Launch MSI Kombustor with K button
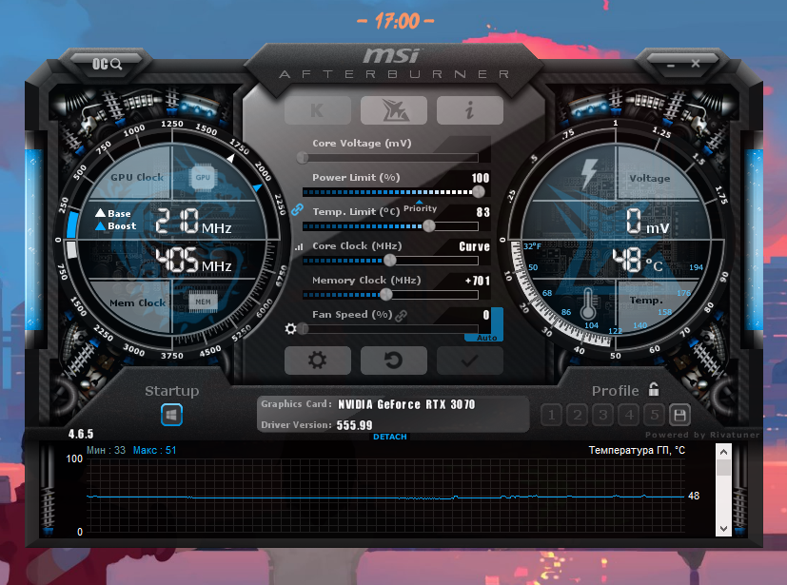 [x=317, y=110]
